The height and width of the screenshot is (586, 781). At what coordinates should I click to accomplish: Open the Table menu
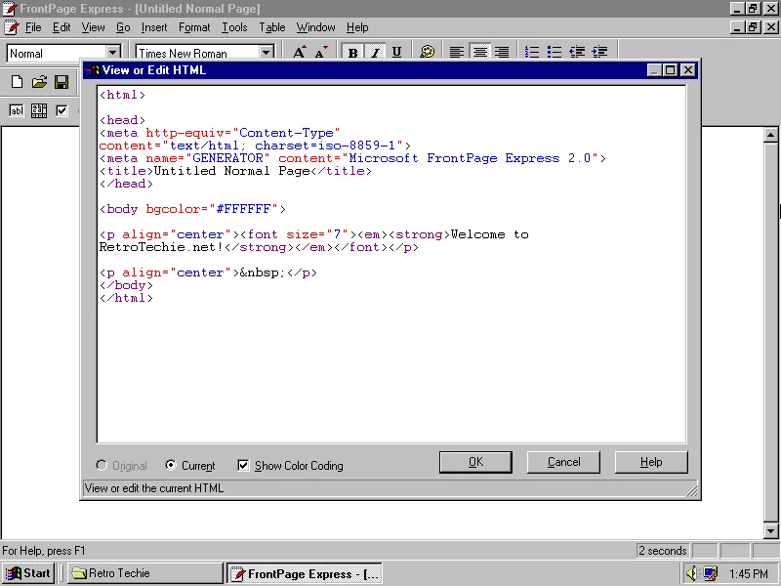point(271,27)
